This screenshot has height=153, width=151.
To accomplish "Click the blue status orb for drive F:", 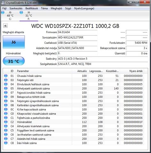I will click(x=21, y=12).
